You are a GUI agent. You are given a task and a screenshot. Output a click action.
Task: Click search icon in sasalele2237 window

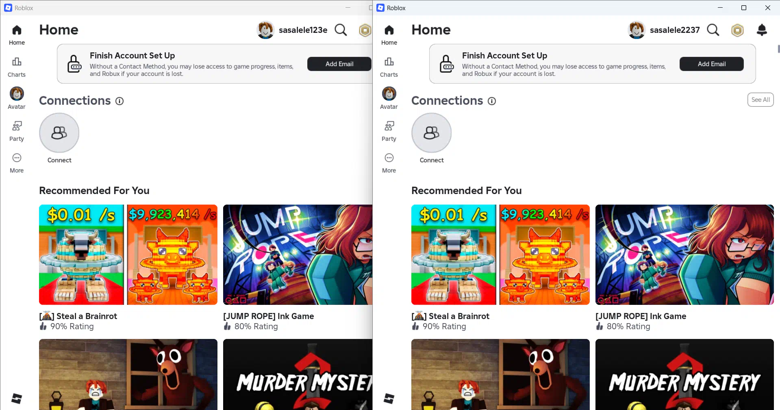point(713,30)
